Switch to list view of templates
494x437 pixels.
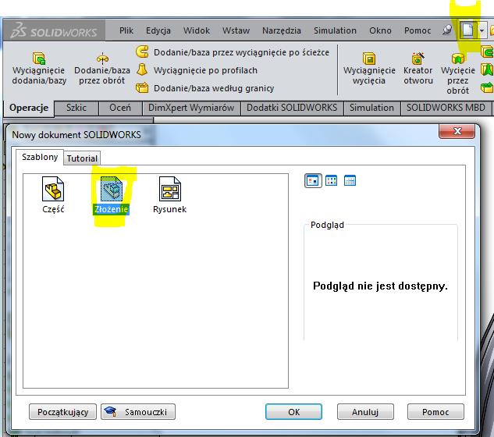pos(331,180)
